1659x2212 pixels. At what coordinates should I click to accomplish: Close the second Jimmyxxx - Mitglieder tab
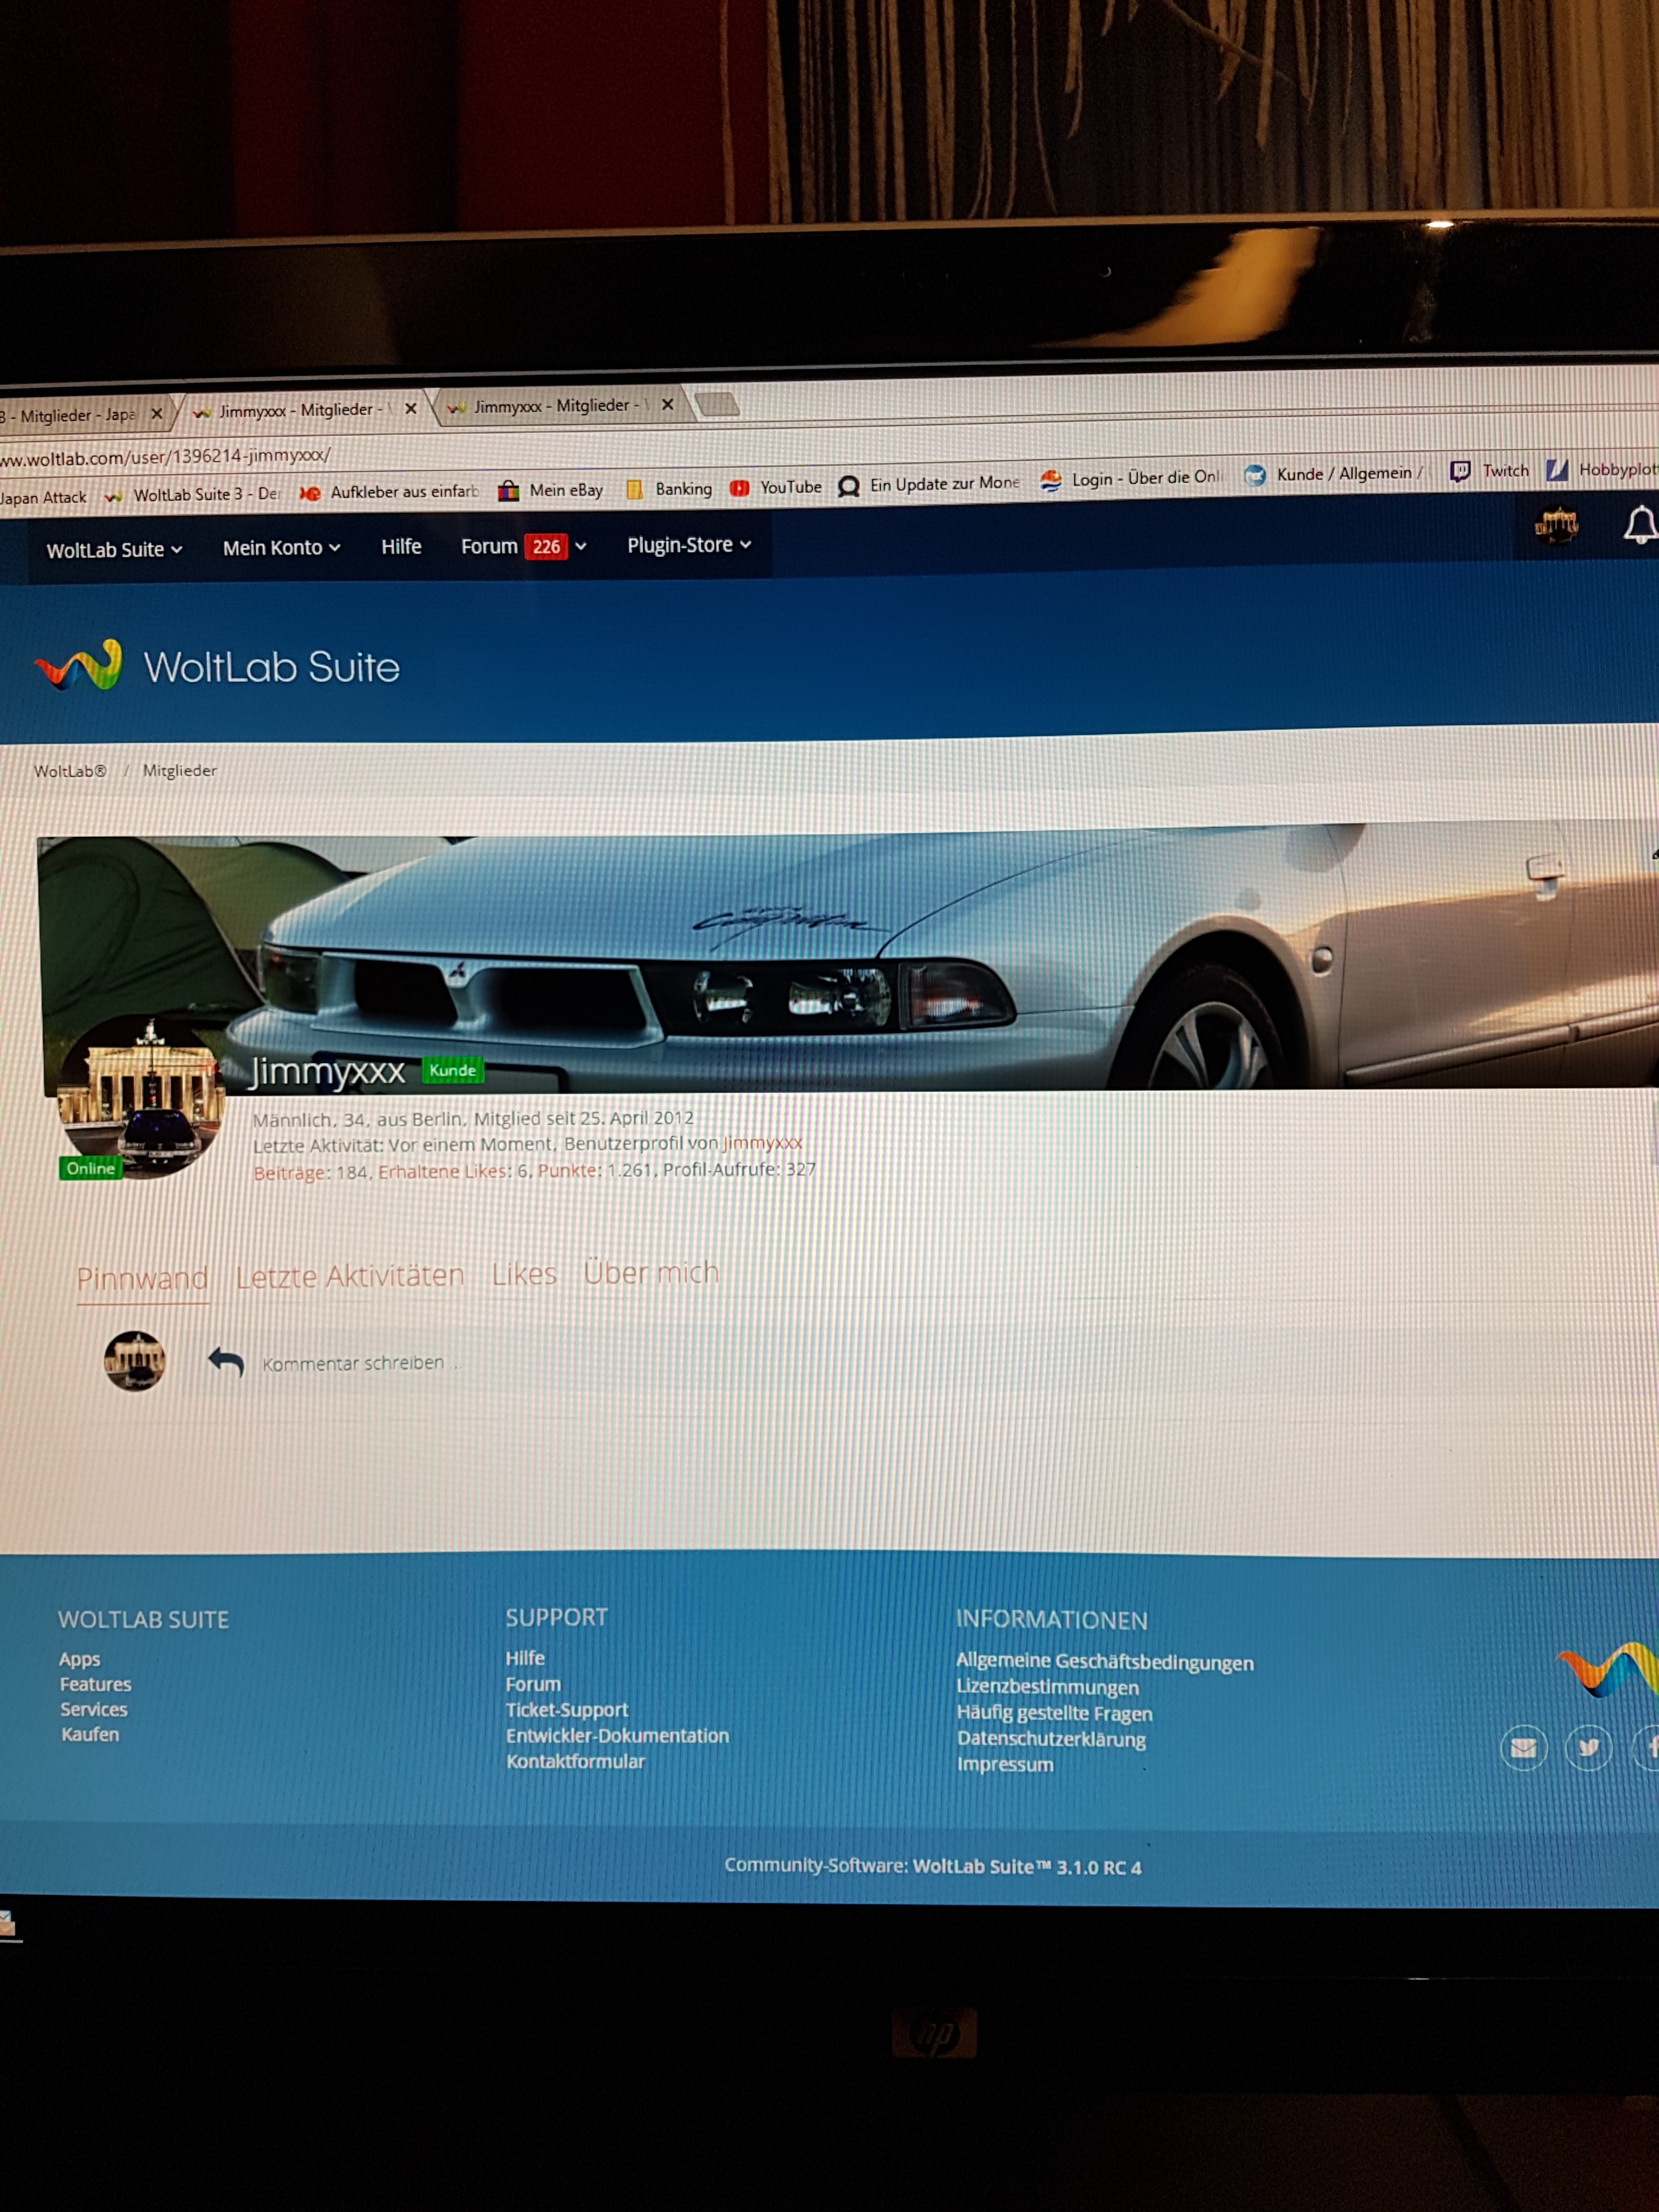click(x=410, y=408)
